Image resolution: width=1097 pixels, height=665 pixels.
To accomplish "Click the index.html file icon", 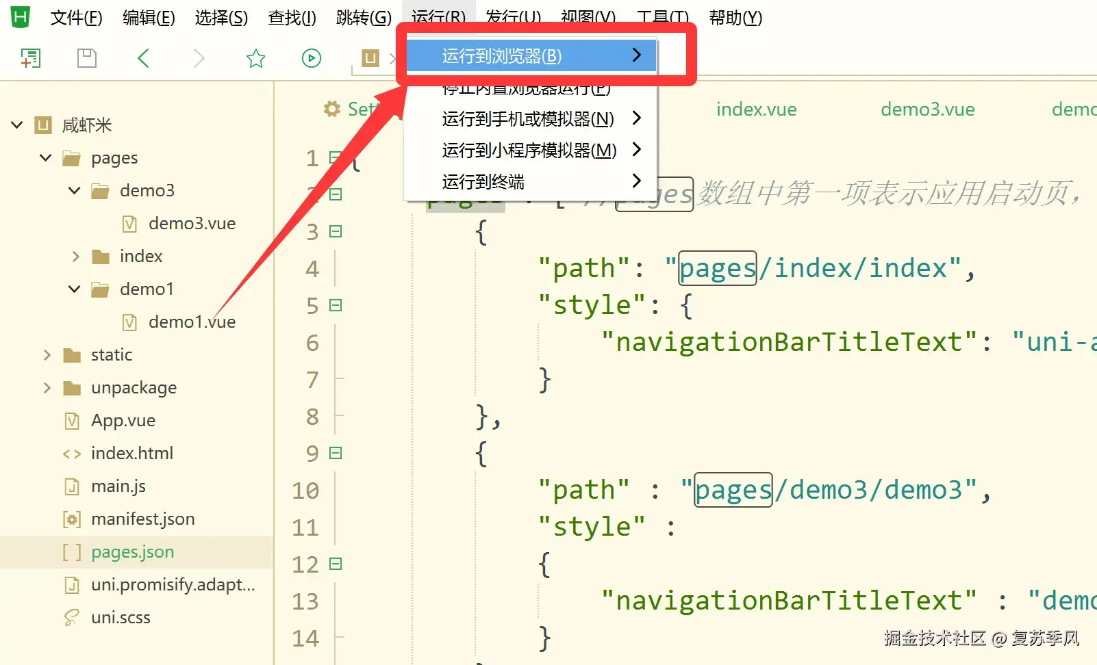I will [x=72, y=454].
